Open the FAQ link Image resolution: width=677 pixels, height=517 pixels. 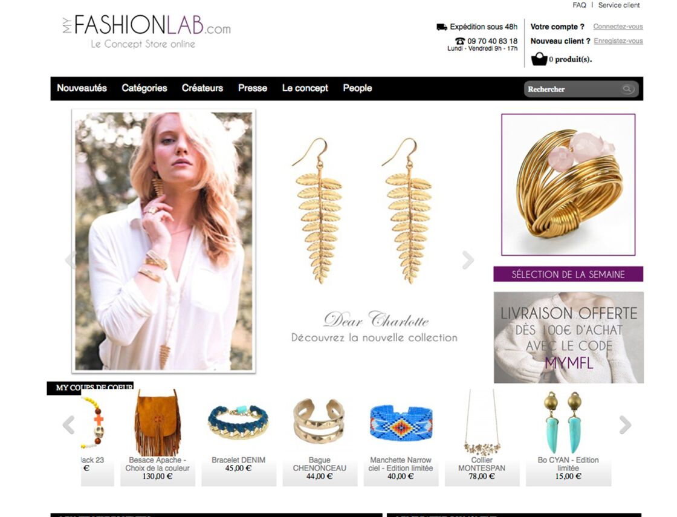(x=579, y=5)
